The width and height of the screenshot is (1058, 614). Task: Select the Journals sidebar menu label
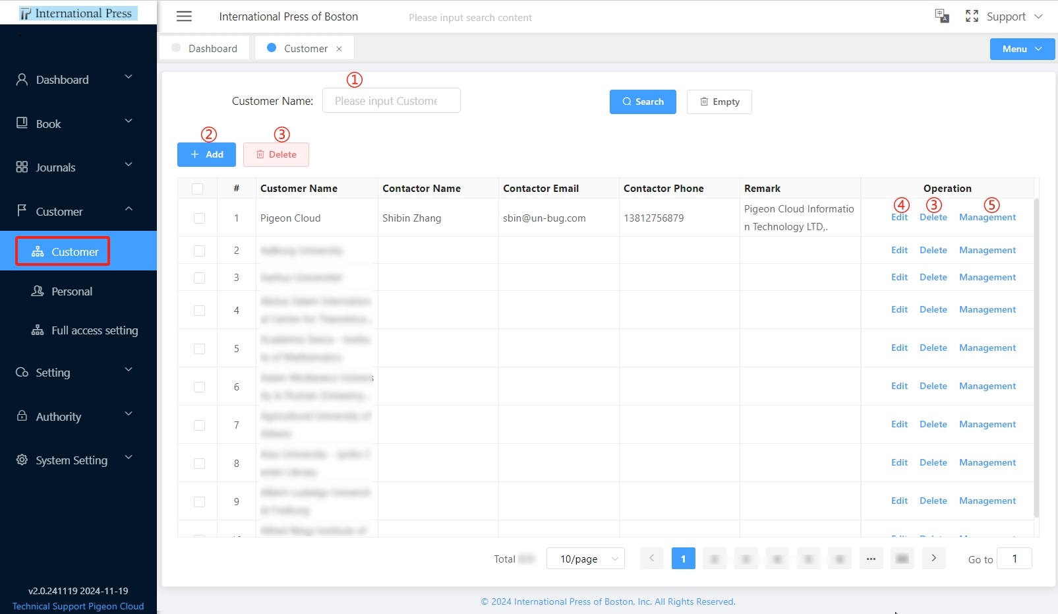point(55,168)
